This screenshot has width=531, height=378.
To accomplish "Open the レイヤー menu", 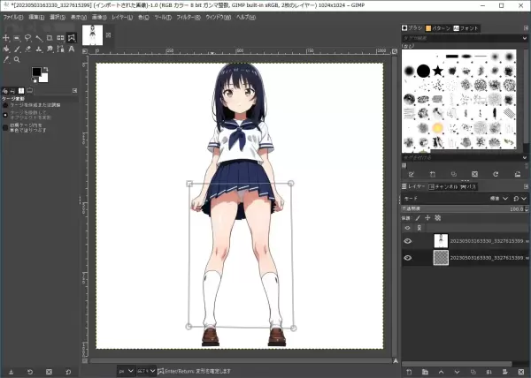I will [122, 17].
